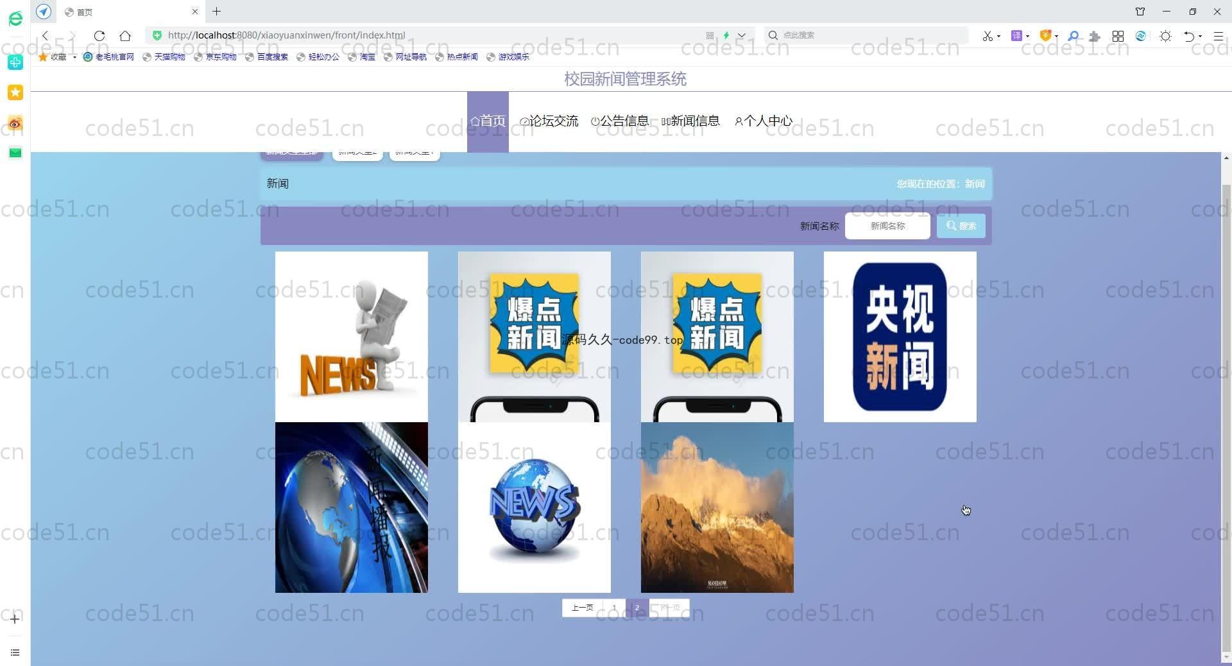Open the golden mountain news thumbnail

pyautogui.click(x=717, y=508)
